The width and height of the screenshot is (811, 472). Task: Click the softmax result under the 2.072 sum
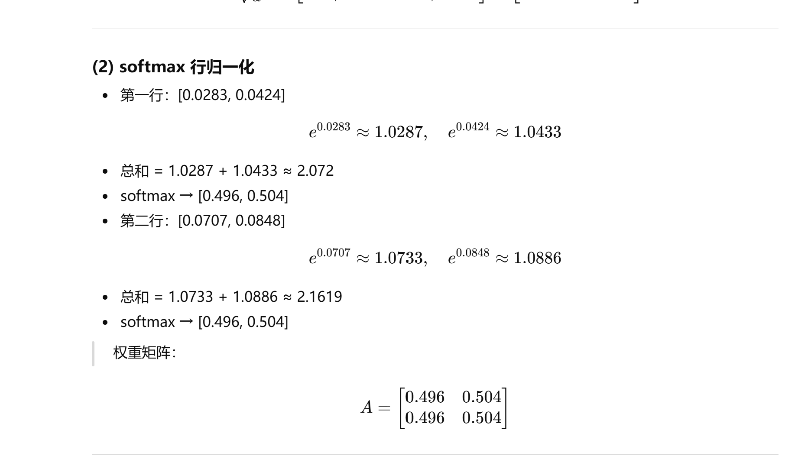204,196
